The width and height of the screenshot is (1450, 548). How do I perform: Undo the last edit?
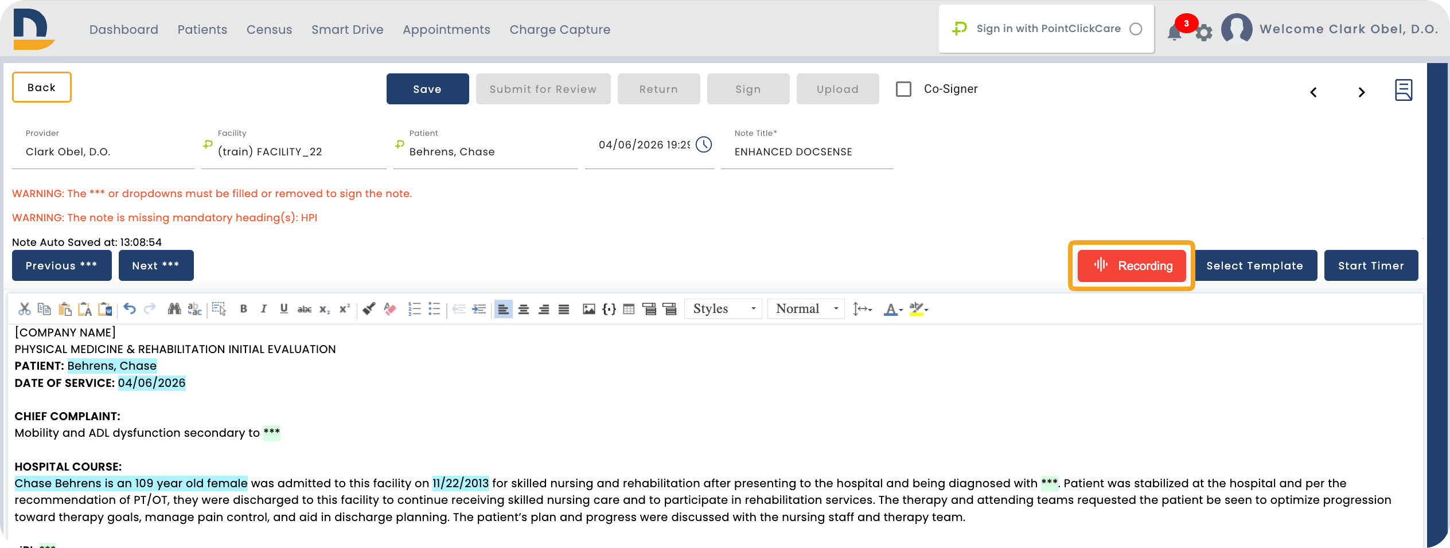[x=130, y=309]
